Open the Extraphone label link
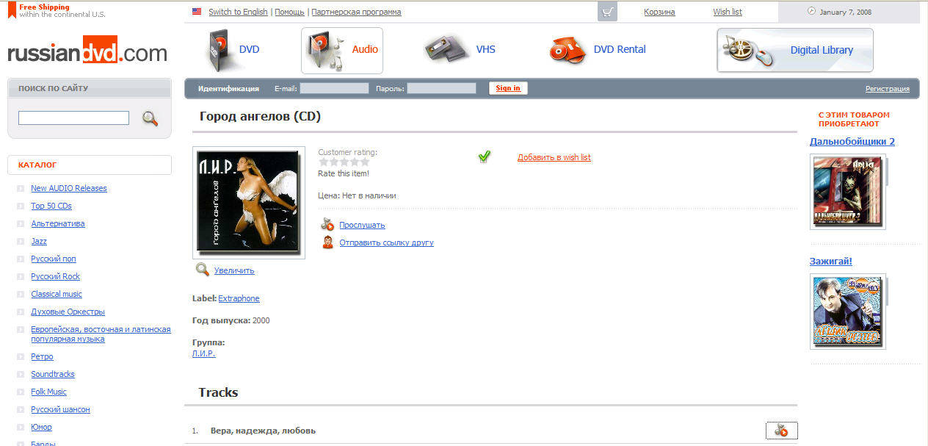 (x=239, y=298)
